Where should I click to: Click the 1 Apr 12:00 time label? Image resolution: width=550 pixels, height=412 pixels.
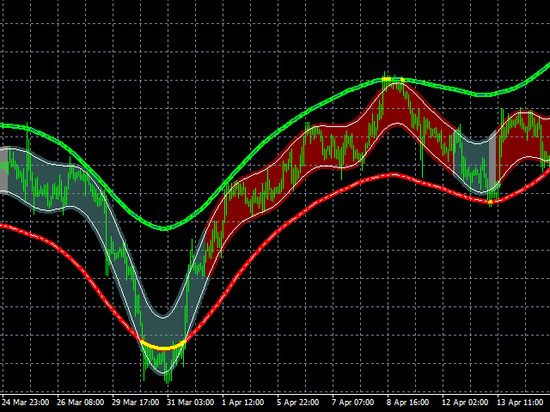(x=243, y=402)
